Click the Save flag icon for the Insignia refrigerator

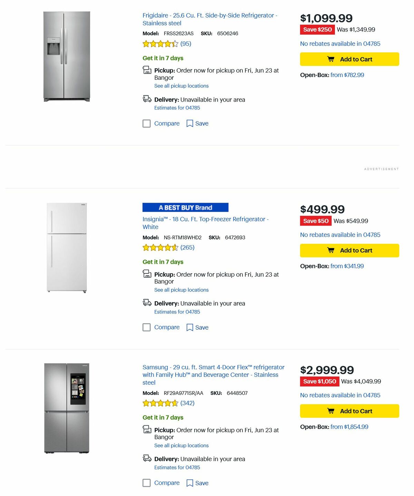click(190, 327)
